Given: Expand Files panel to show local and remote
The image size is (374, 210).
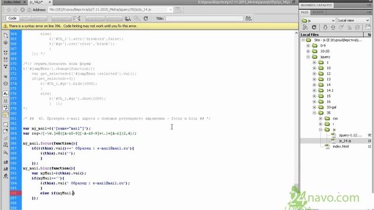Looking at the screenshot, I should [x=368, y=27].
